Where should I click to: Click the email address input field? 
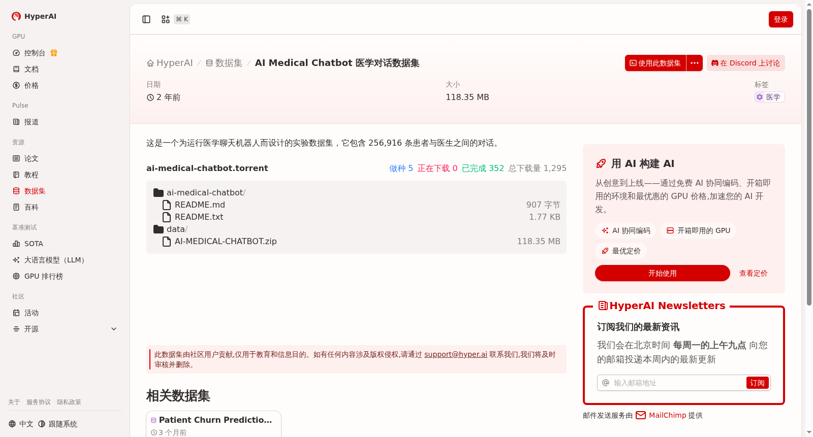[x=678, y=383]
